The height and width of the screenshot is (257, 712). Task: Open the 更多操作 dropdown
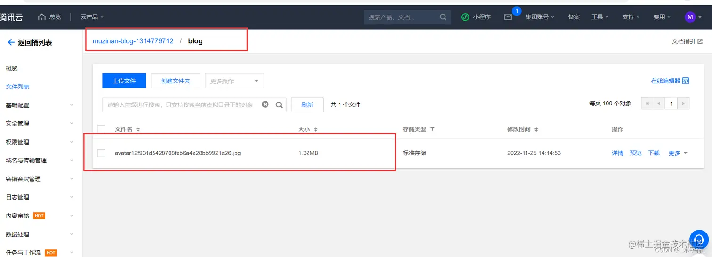pos(234,81)
